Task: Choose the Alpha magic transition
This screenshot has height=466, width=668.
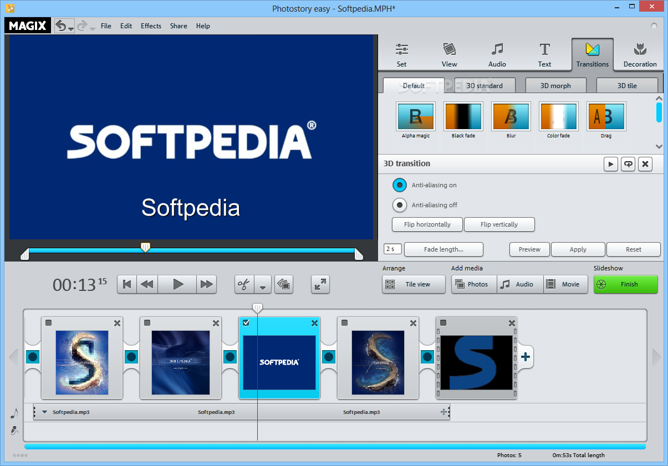Action: [x=416, y=120]
